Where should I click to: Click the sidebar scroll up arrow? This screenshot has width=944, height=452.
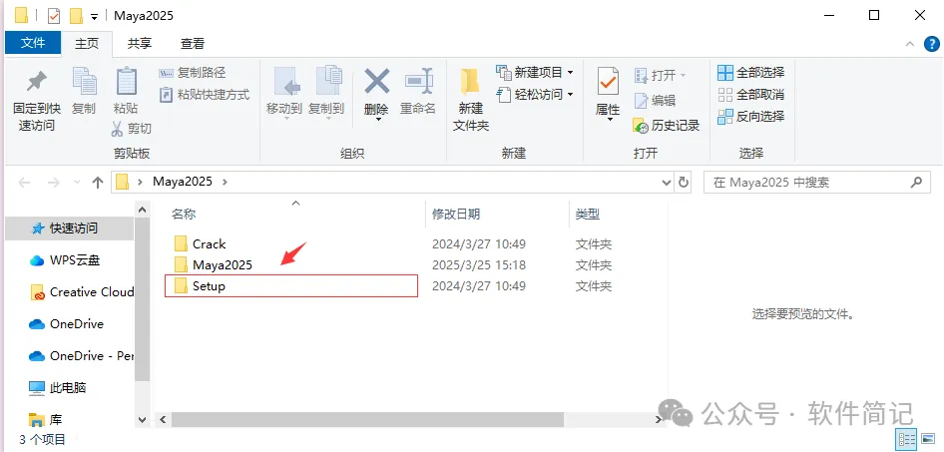pyautogui.click(x=143, y=211)
